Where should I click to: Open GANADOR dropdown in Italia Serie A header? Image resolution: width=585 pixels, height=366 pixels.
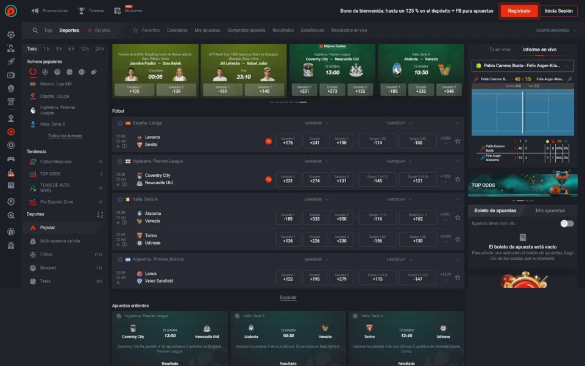[x=316, y=199]
